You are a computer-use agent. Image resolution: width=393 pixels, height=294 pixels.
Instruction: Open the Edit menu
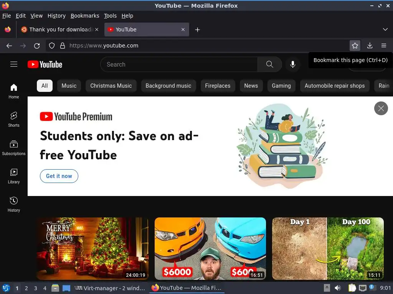21,16
